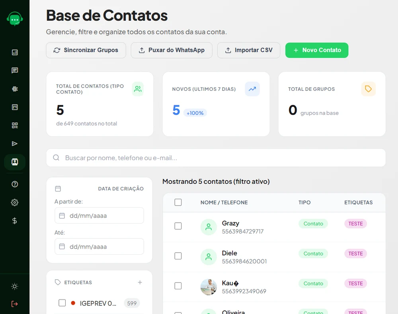Click phone number 556398472917
The width and height of the screenshot is (398, 314).
[x=243, y=232]
